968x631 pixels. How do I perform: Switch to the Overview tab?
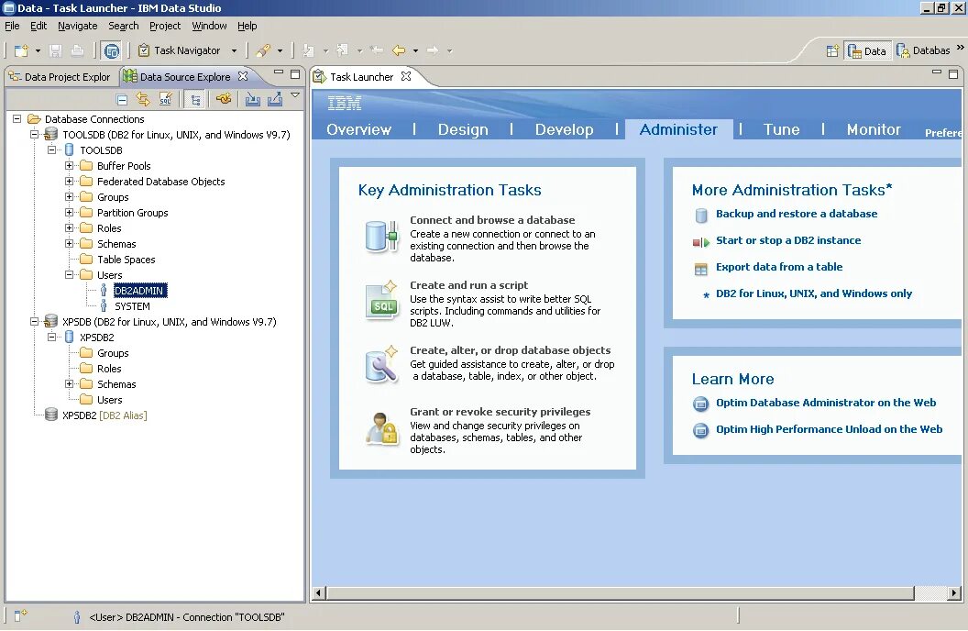click(x=358, y=129)
